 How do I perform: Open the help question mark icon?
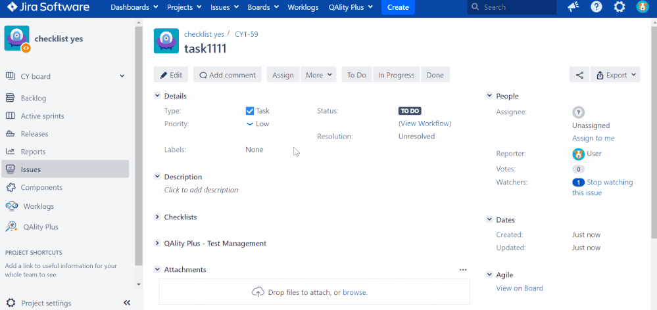click(x=596, y=7)
